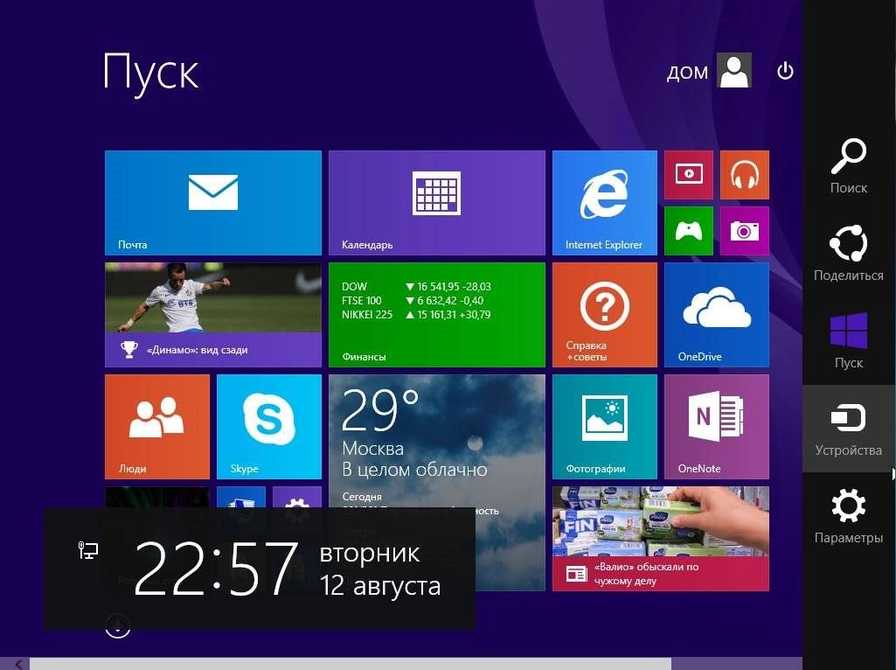Open the Параметры settings charm
This screenshot has height=670, width=896.
click(x=849, y=516)
